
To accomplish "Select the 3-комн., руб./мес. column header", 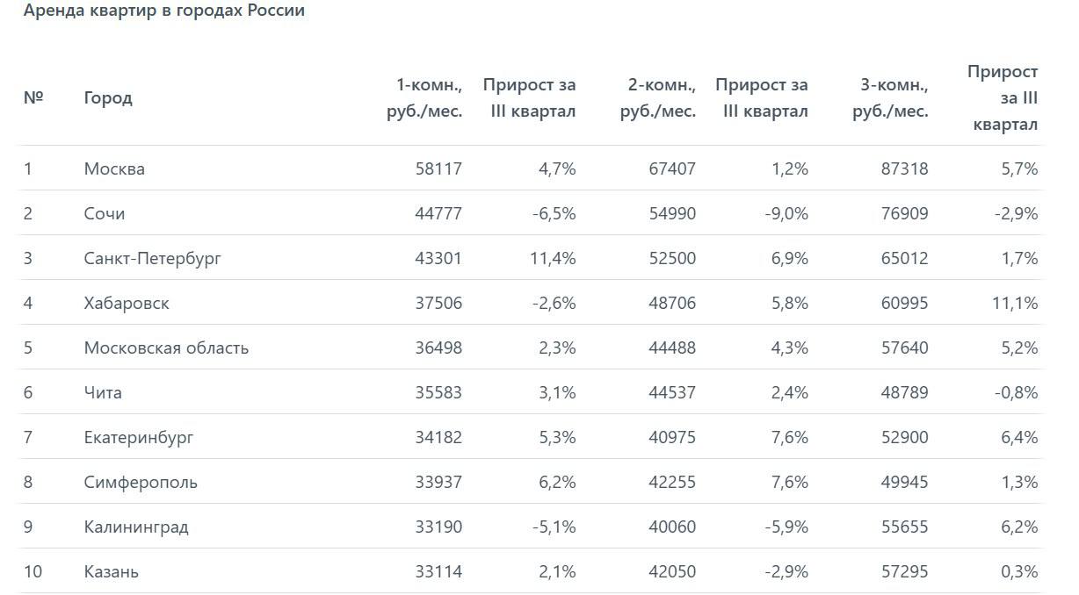I will 890,98.
